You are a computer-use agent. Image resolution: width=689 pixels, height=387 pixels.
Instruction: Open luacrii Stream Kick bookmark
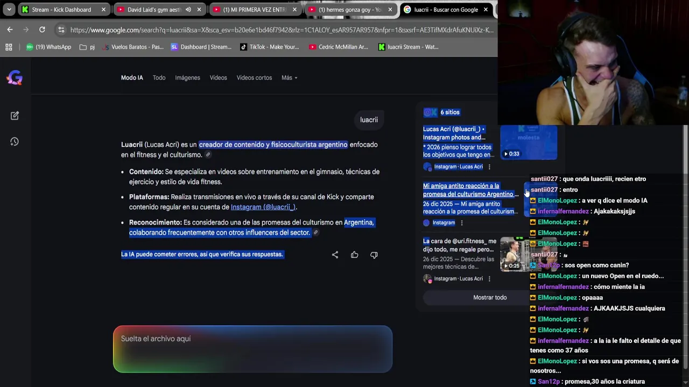[x=408, y=47]
